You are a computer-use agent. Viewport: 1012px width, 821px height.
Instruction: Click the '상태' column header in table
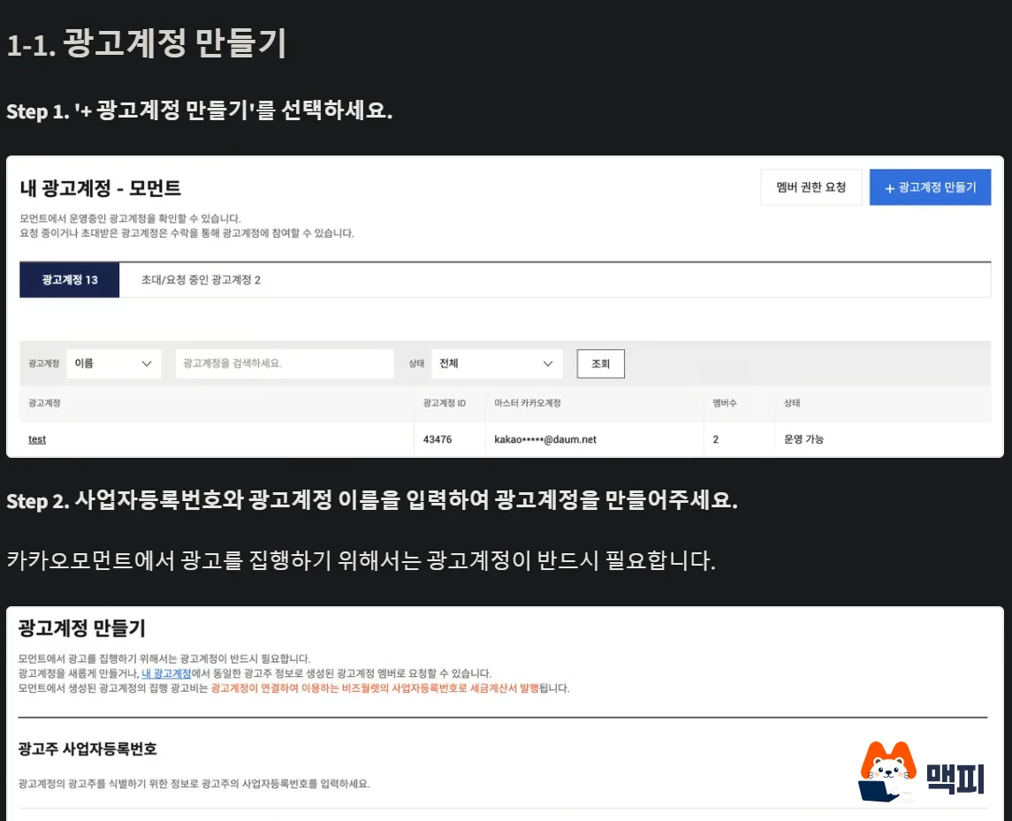[x=792, y=403]
